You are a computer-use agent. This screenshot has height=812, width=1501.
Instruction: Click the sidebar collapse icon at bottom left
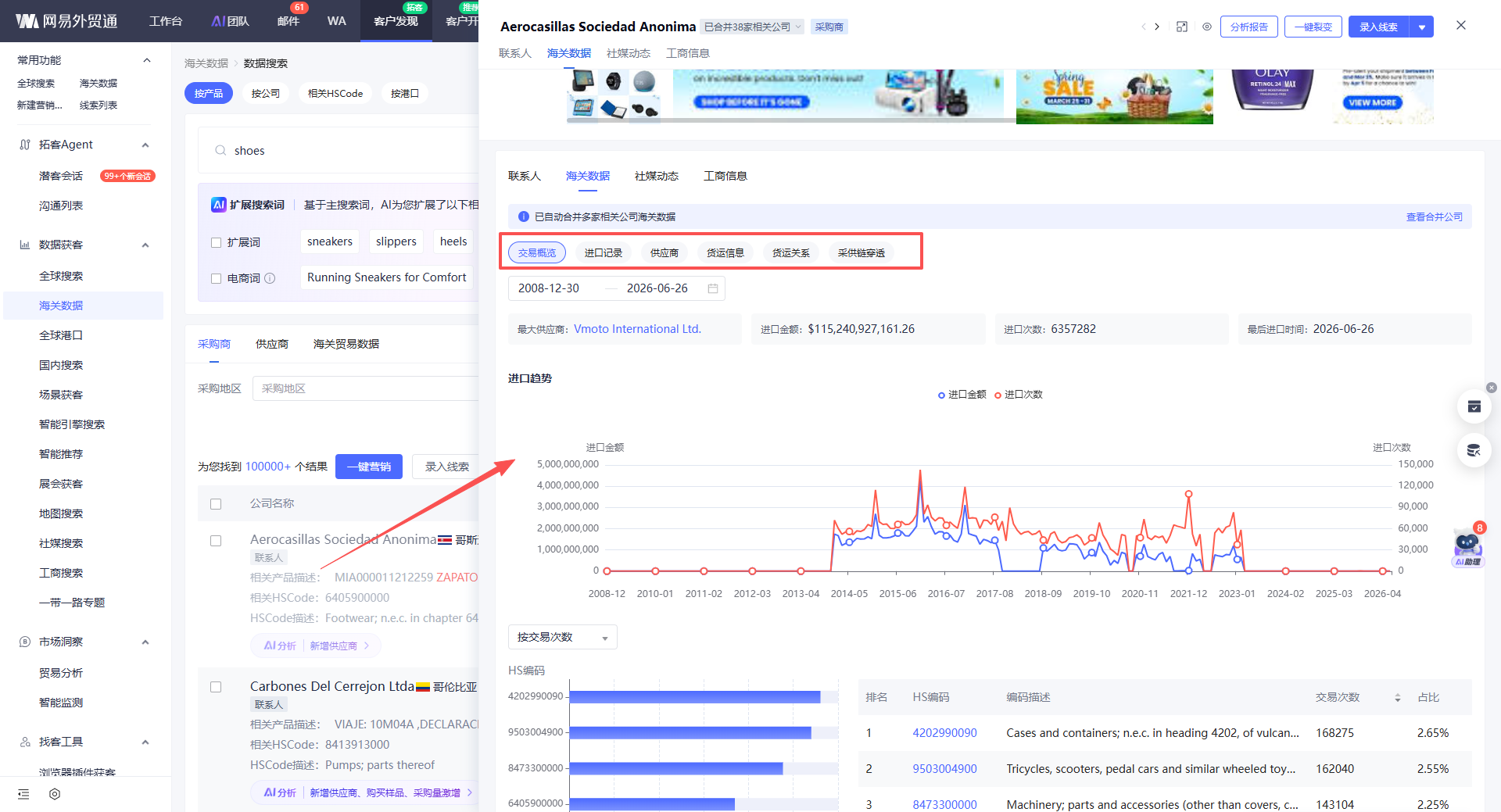[23, 794]
